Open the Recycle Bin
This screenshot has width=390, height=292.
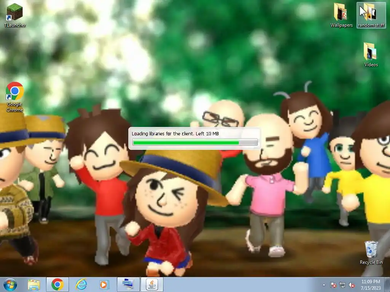tap(371, 252)
